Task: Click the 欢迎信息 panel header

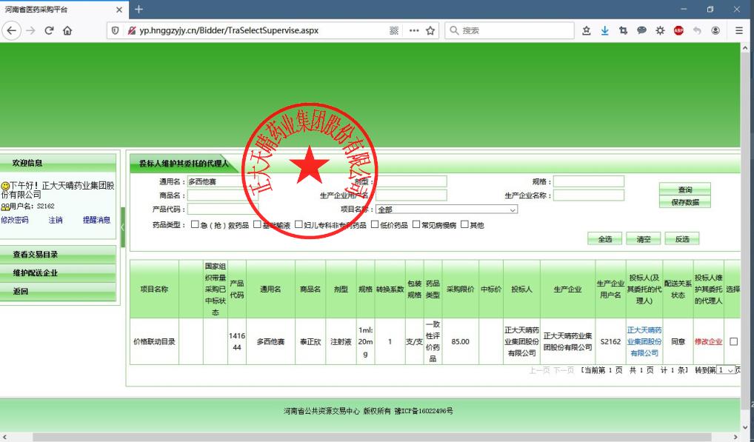Action: (58, 163)
